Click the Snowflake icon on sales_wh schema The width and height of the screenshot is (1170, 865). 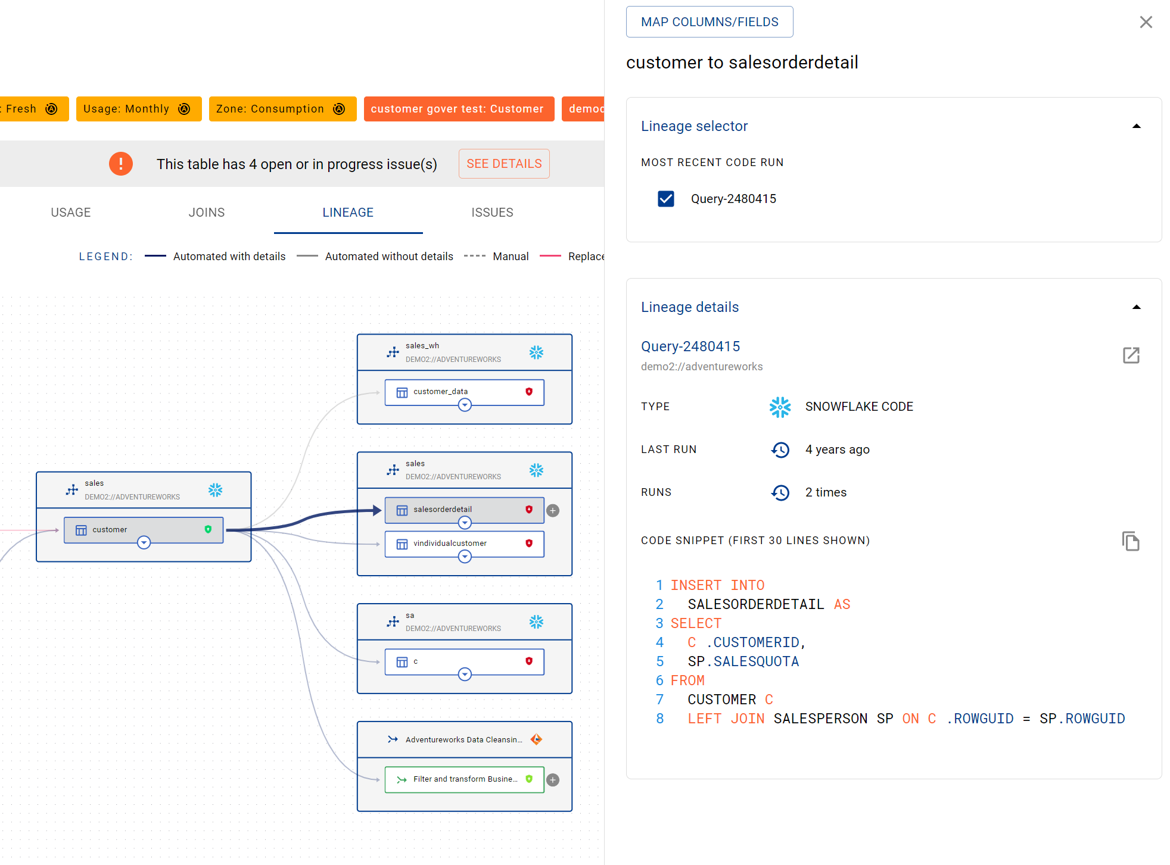536,352
